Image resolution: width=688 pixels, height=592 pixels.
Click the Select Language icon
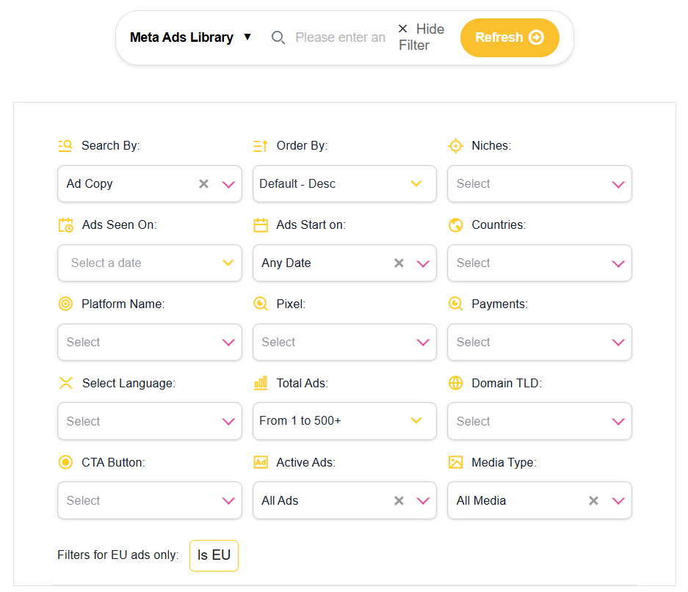pos(65,383)
